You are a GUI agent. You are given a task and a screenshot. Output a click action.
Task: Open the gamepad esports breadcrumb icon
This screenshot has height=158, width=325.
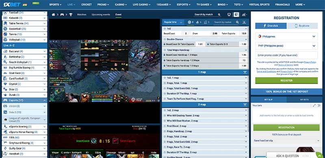(62, 15)
